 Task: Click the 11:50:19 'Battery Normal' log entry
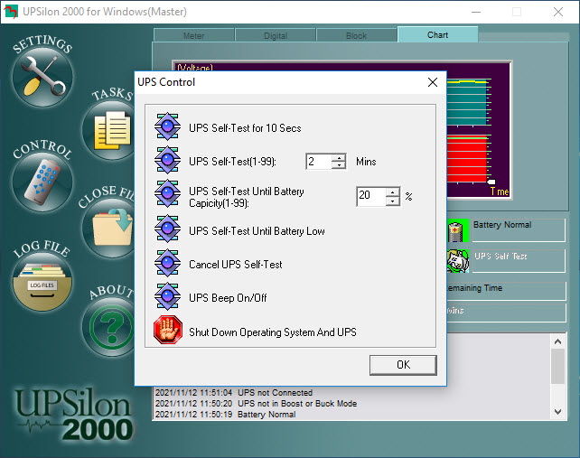(225, 415)
